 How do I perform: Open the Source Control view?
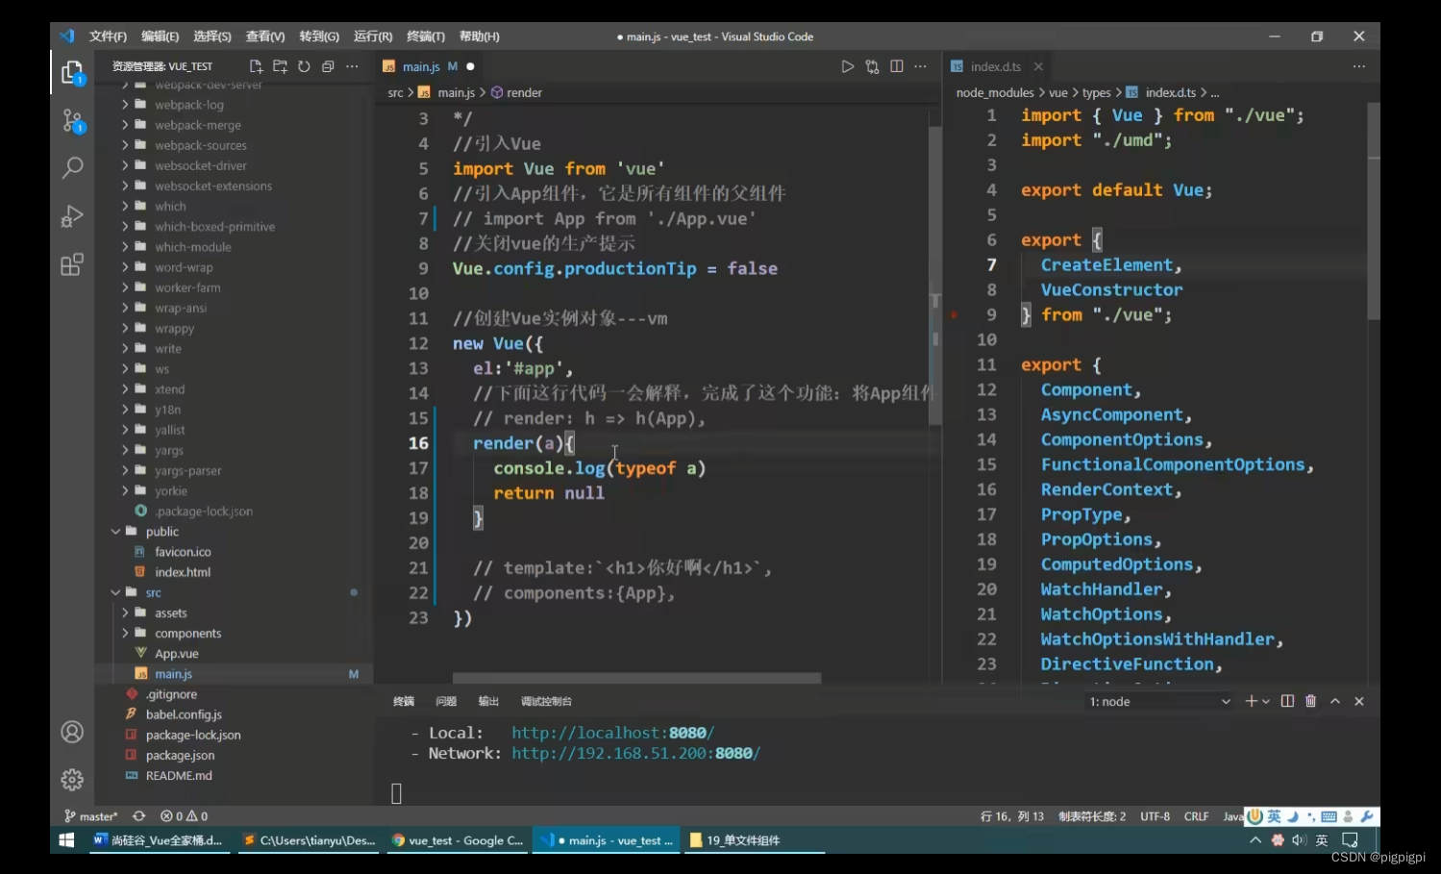(72, 121)
